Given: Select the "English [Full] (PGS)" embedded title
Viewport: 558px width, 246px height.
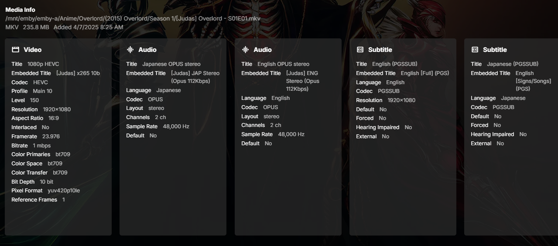Looking at the screenshot, I should [425, 73].
